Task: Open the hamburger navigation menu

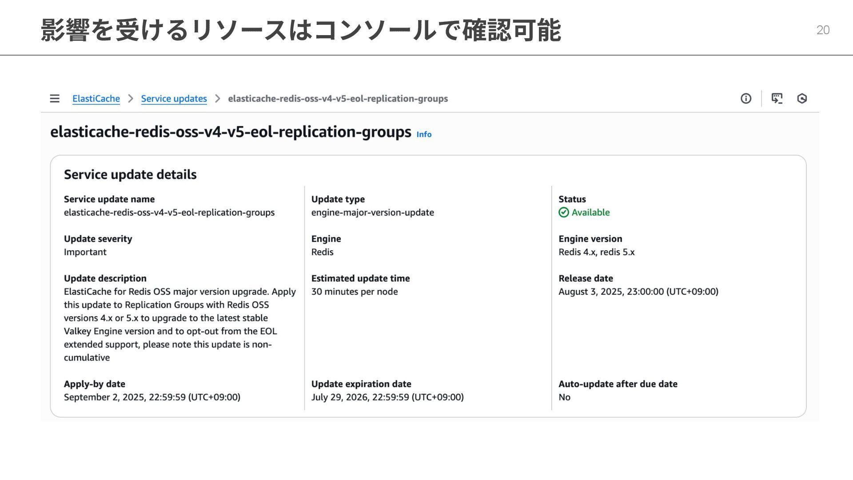Action: click(55, 99)
